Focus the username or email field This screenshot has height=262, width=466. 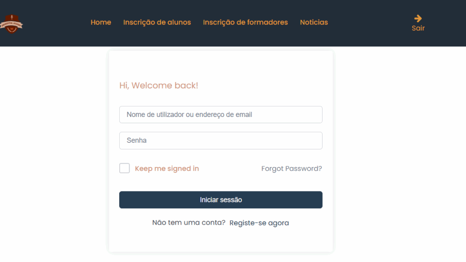221,115
